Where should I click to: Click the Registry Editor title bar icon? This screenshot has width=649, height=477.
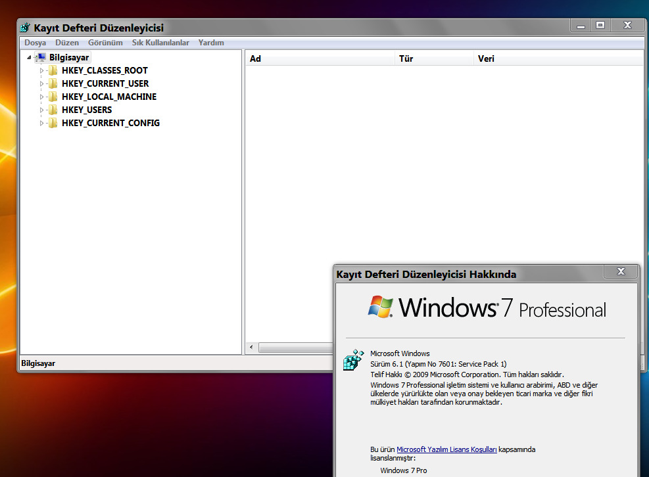[25, 28]
